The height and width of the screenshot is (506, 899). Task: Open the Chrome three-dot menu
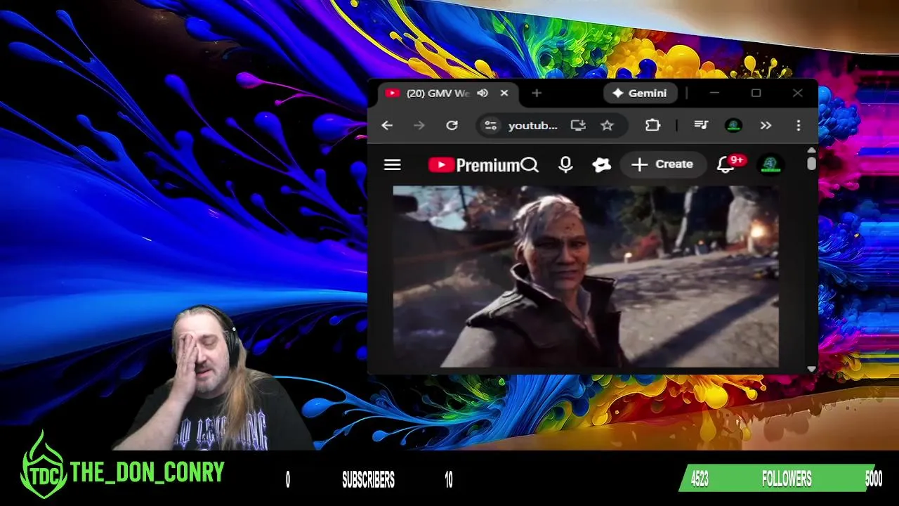(798, 125)
